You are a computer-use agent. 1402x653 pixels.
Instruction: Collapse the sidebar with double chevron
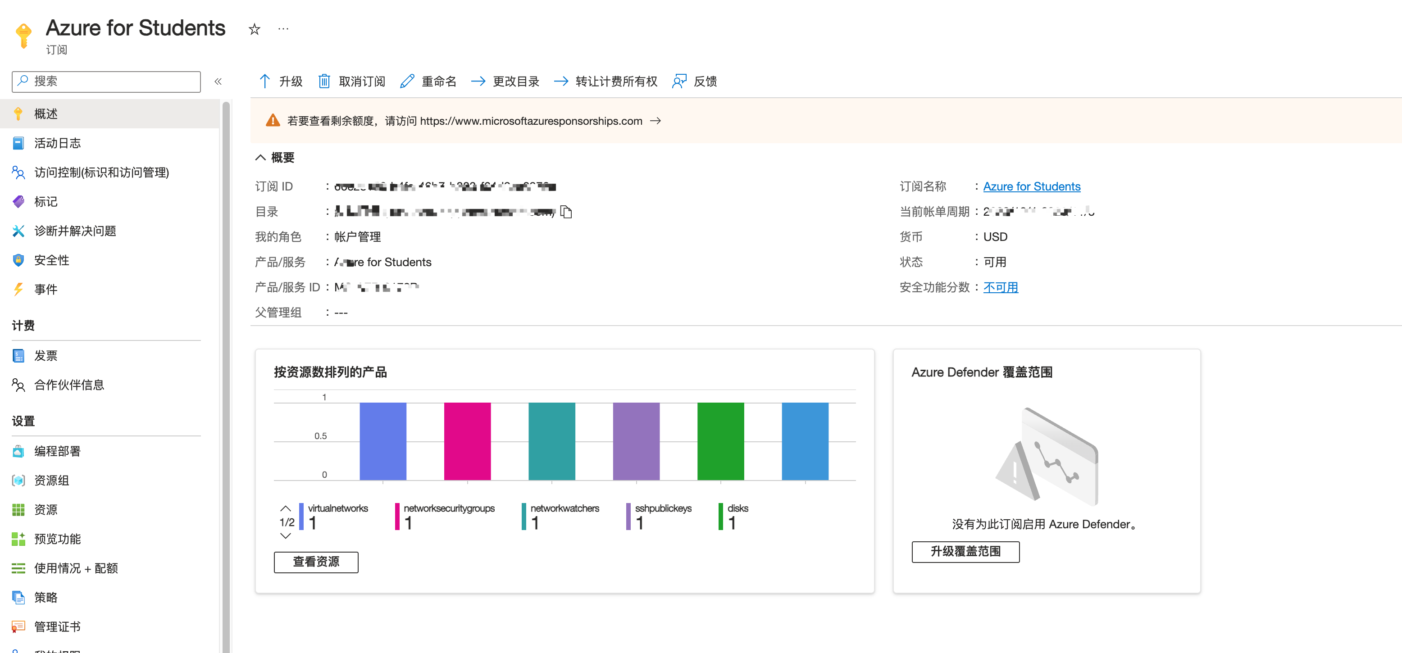[218, 82]
